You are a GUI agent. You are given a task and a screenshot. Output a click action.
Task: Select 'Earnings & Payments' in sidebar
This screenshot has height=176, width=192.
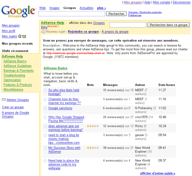[19, 71]
